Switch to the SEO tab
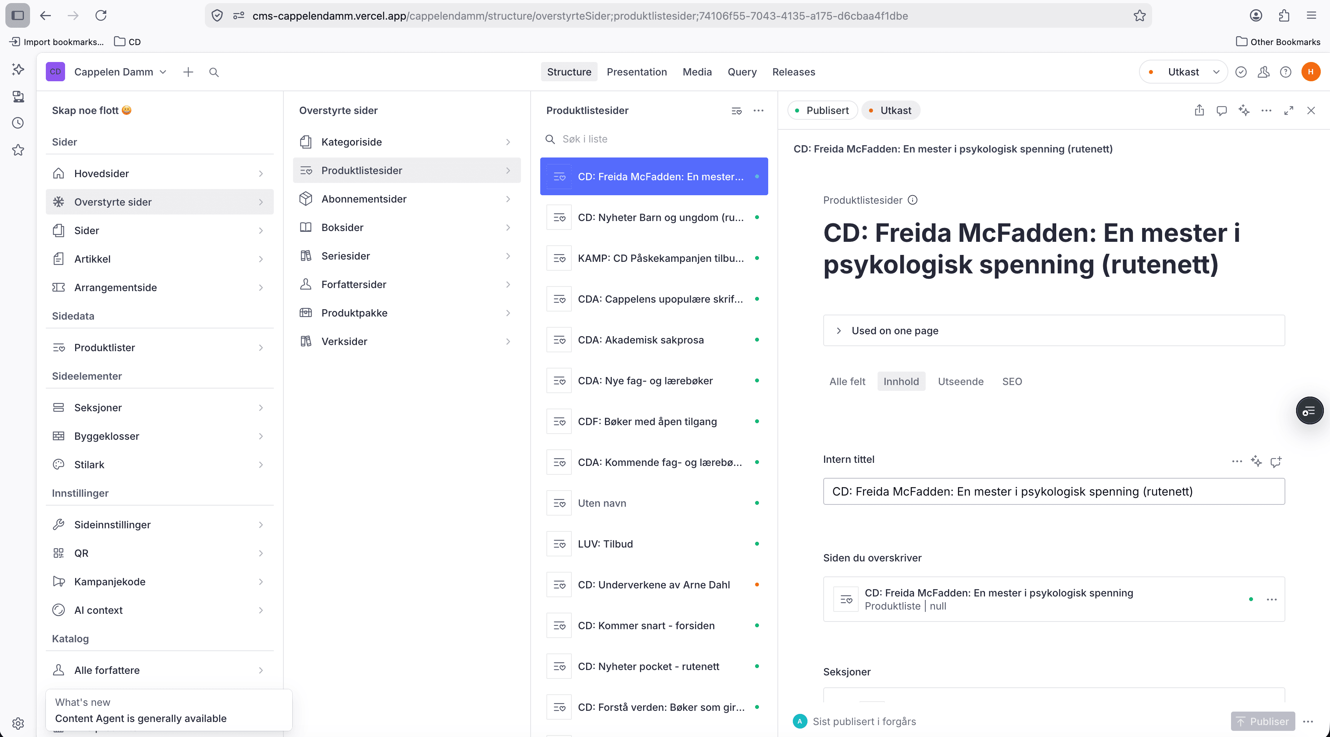Viewport: 1330px width, 737px height. click(1012, 381)
